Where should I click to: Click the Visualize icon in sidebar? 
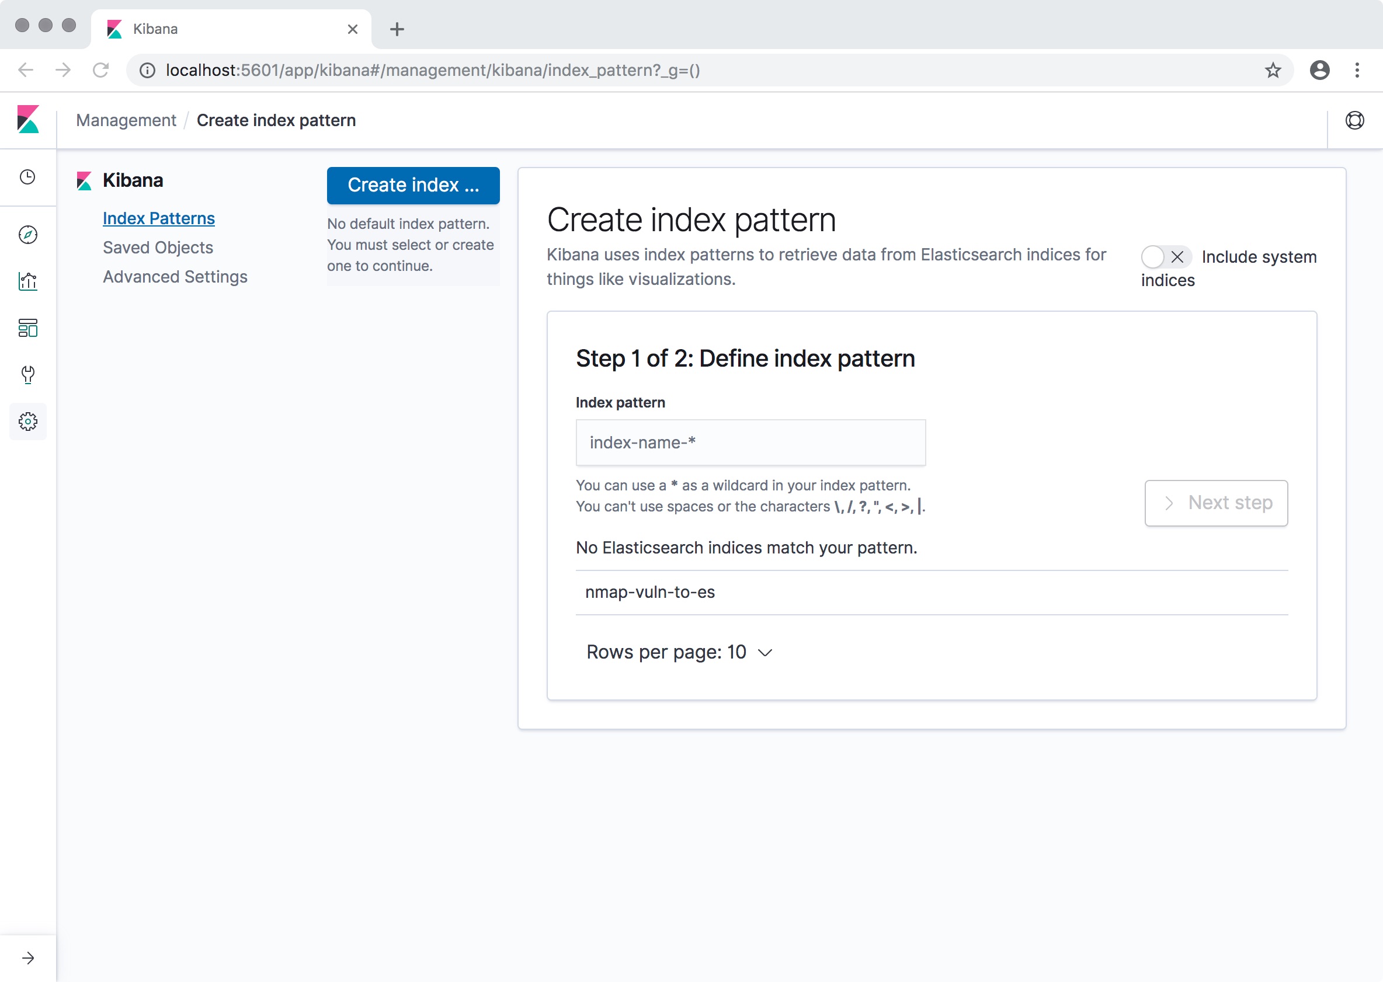(29, 281)
